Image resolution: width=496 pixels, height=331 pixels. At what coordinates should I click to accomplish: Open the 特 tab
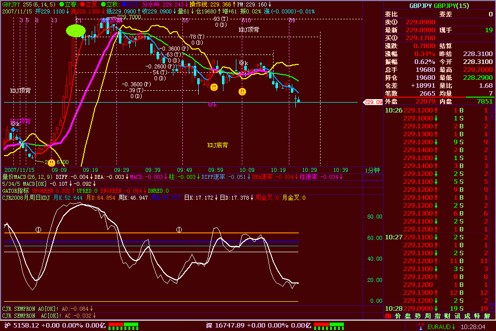click(x=477, y=316)
